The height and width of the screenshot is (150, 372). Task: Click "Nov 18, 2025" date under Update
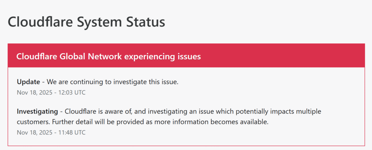pos(35,92)
